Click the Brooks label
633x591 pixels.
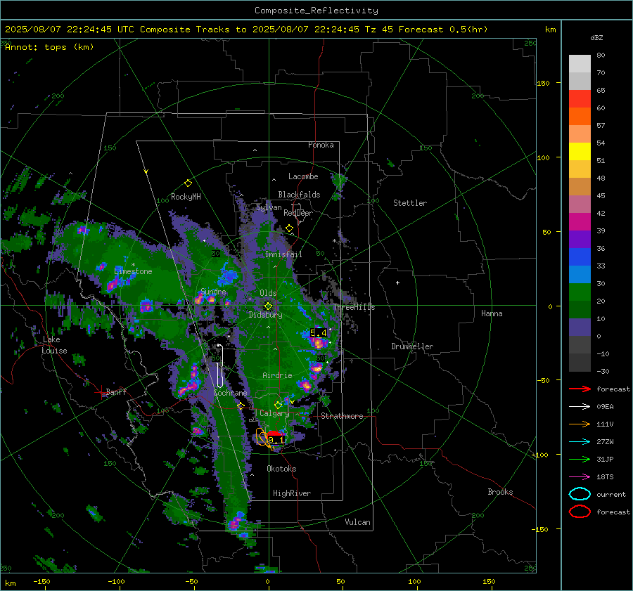click(x=500, y=492)
